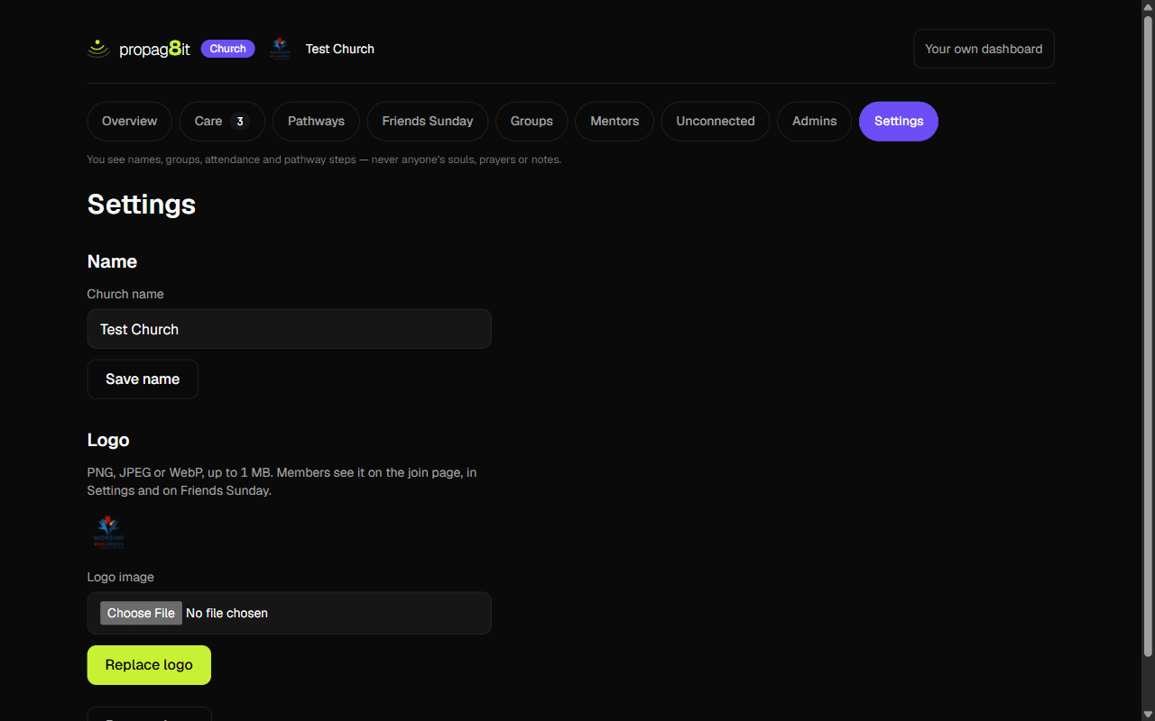Viewport: 1155px width, 721px height.
Task: Go to the Overview tab
Action: point(130,122)
